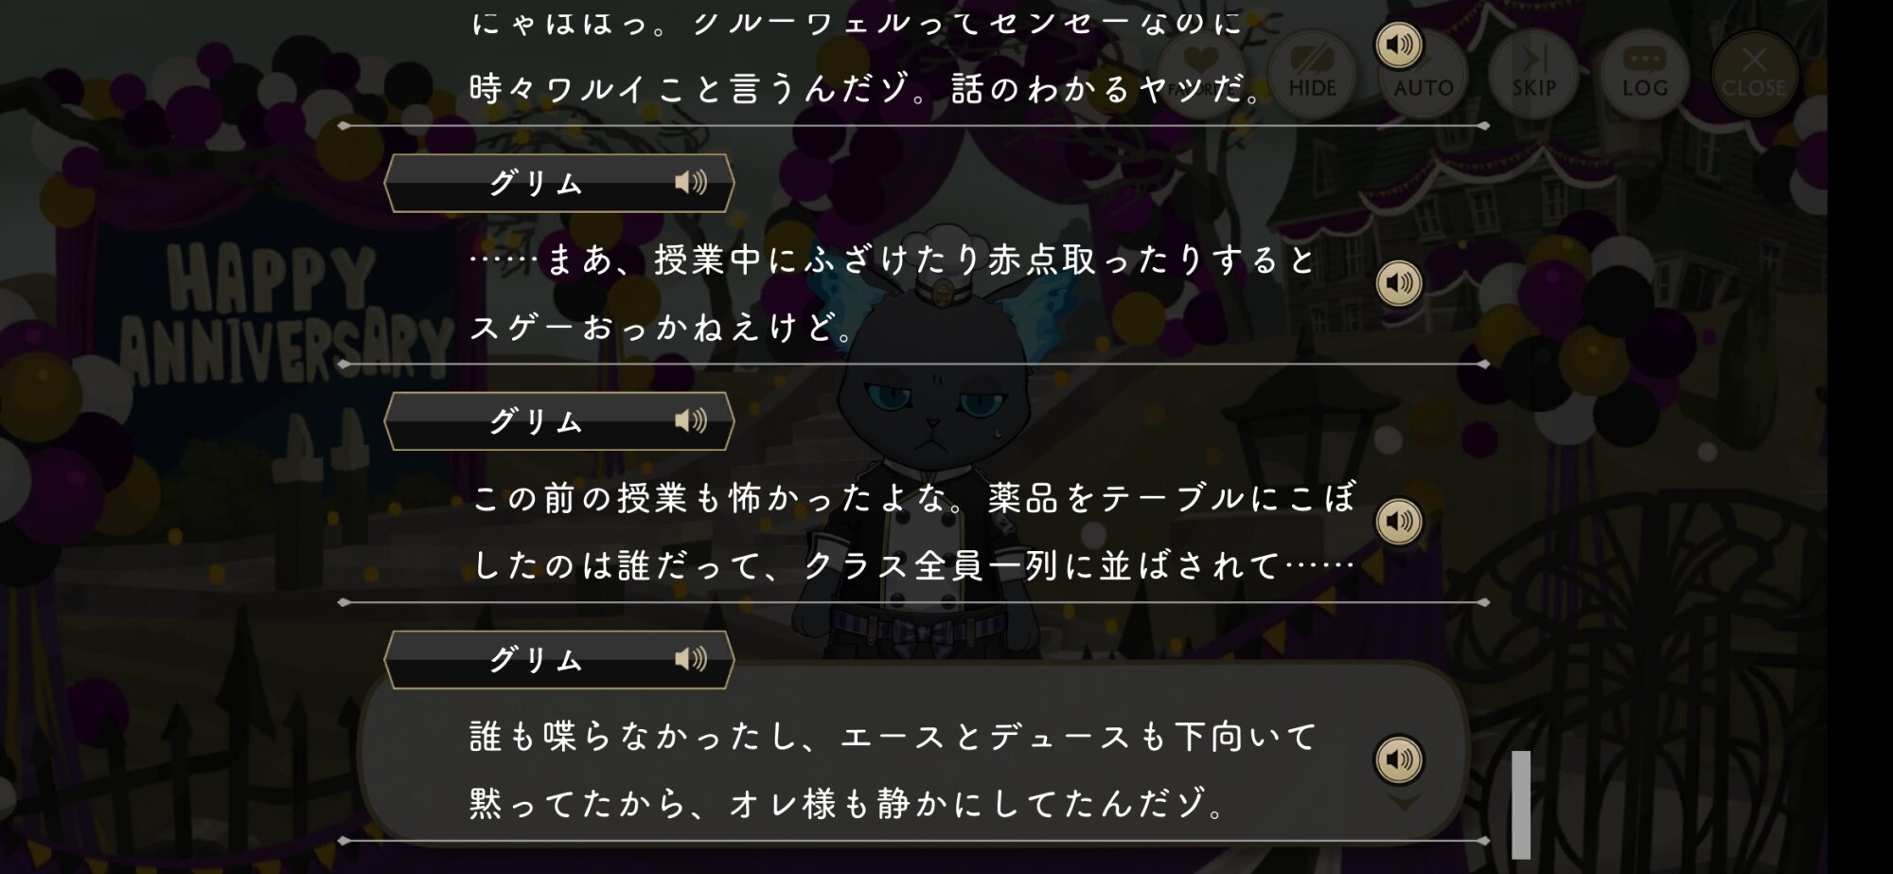The width and height of the screenshot is (1893, 874).
Task: Tap speaker icon in first グリム name tag
Action: [x=691, y=182]
